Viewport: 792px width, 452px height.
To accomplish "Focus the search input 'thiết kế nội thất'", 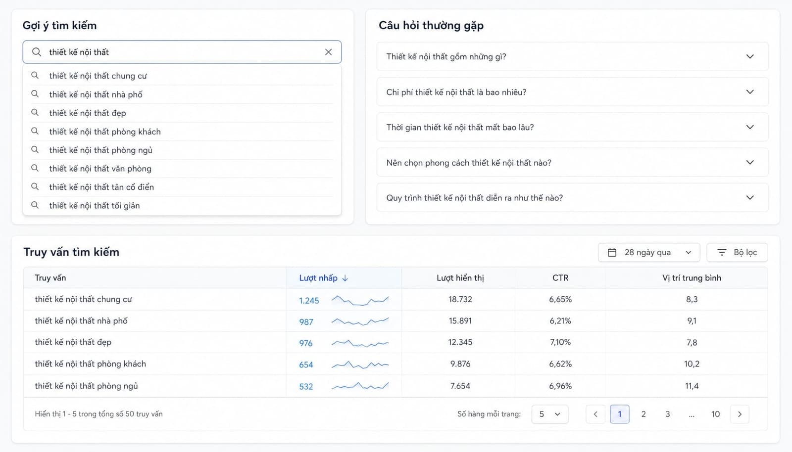I will point(182,52).
